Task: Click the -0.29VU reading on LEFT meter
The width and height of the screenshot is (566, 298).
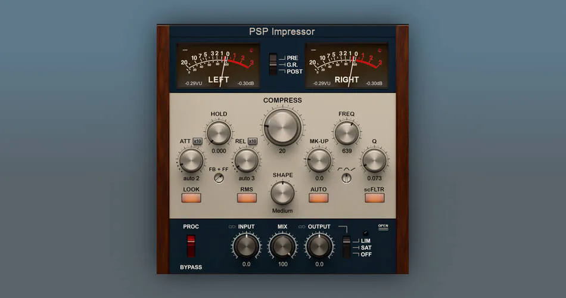Action: (x=194, y=83)
